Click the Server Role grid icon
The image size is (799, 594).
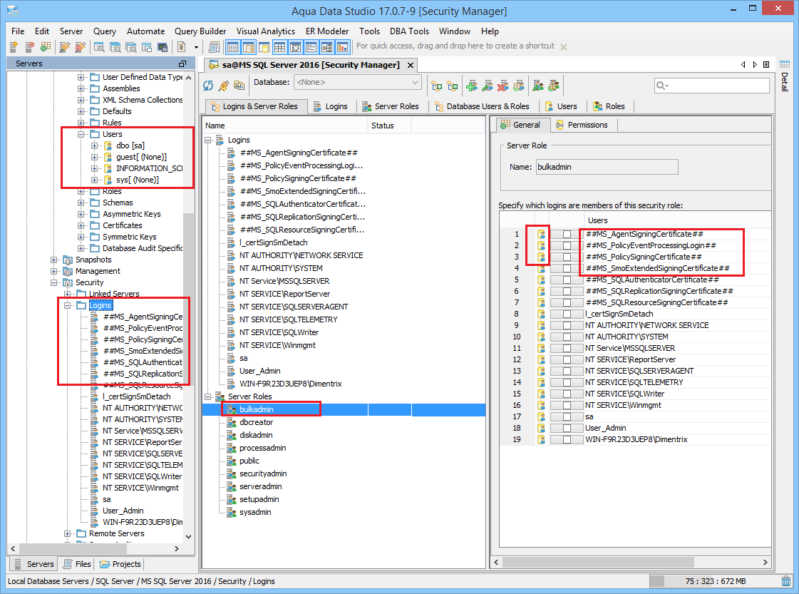point(554,86)
